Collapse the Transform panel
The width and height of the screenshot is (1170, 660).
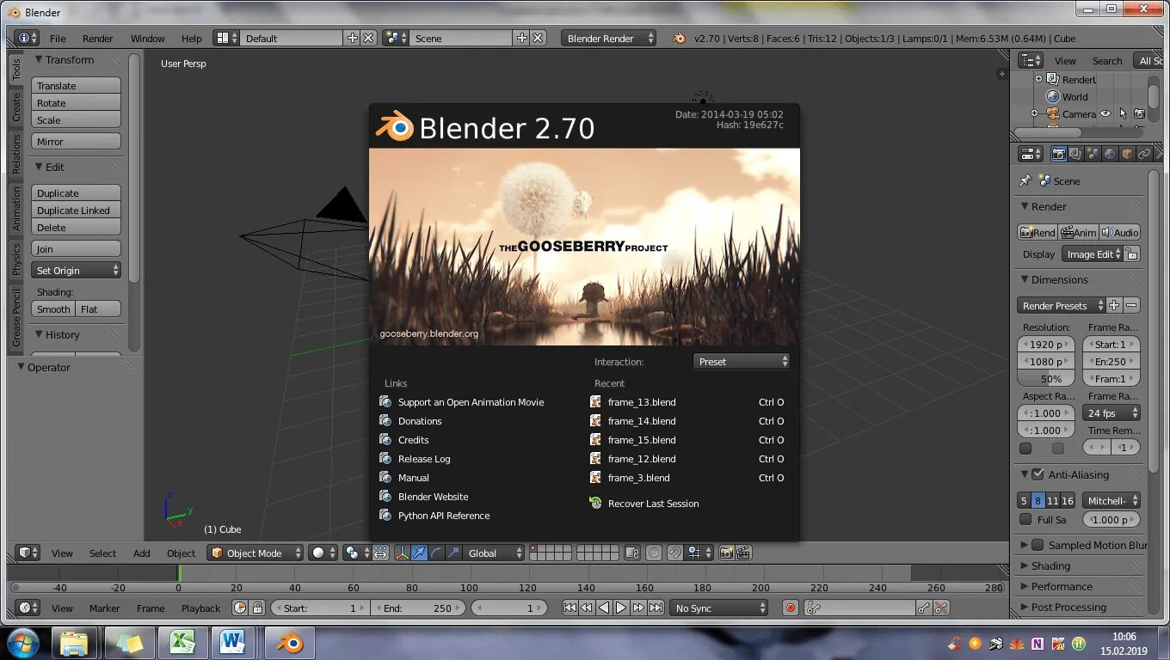click(39, 59)
